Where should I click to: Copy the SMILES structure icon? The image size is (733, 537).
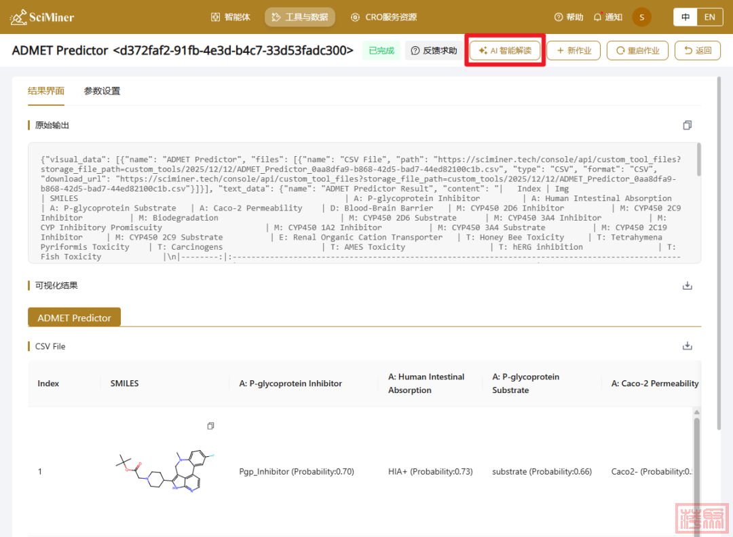tap(210, 426)
